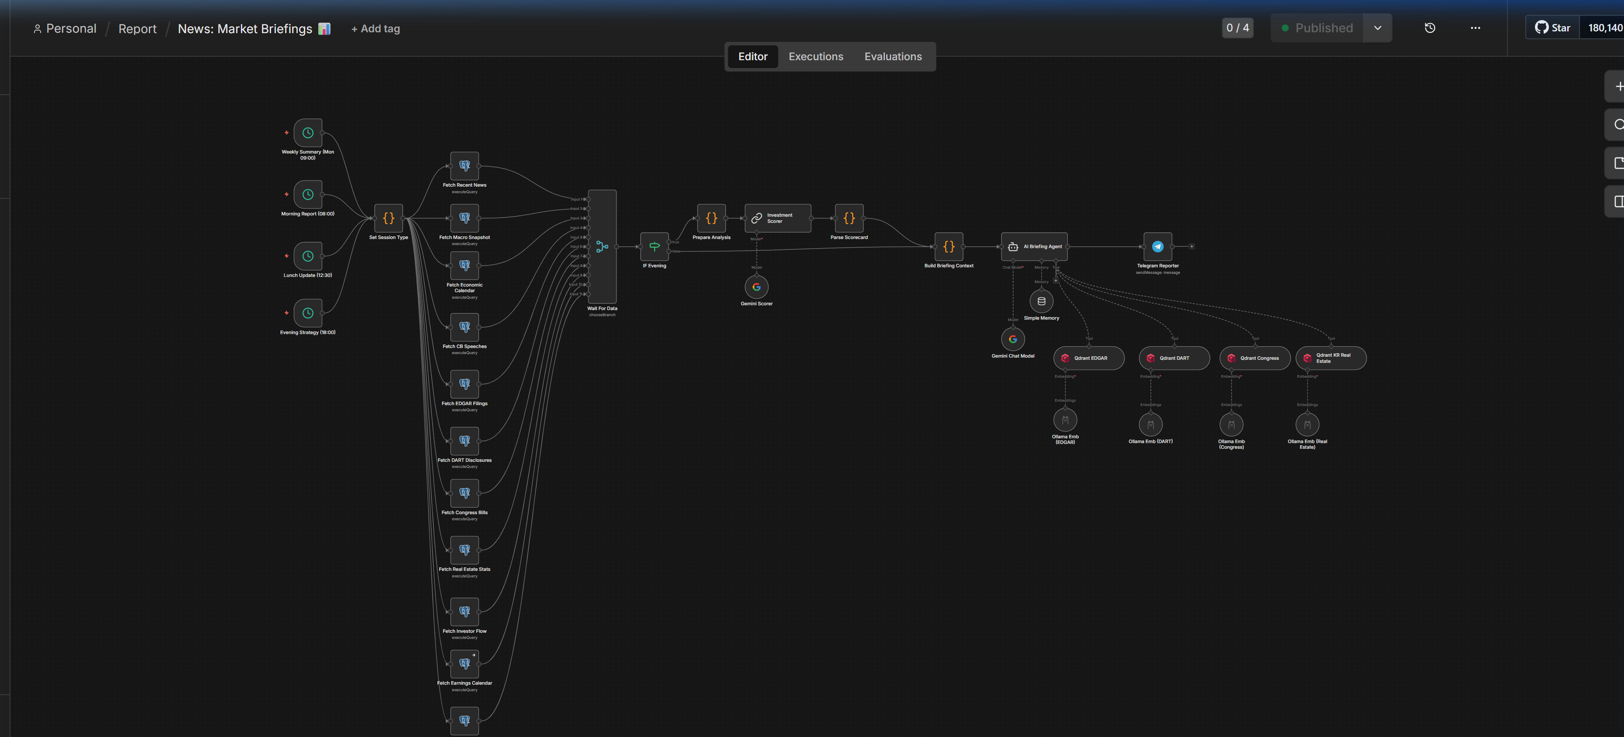Open the AI Briefing Agent node
The width and height of the screenshot is (1624, 737).
pos(1034,247)
